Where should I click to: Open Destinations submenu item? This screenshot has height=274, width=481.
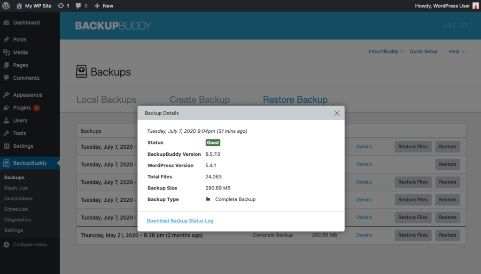coord(18,198)
